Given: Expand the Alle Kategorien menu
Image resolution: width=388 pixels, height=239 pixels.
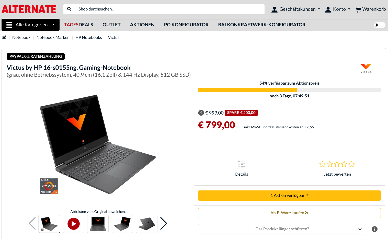Looking at the screenshot, I should (x=30, y=25).
